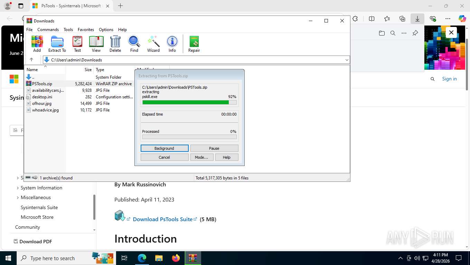Click the Processed total progress bar
The width and height of the screenshot is (470, 265).
click(189, 137)
